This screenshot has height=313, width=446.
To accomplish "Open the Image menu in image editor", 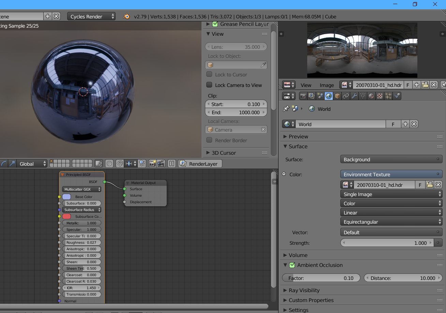I will click(327, 85).
